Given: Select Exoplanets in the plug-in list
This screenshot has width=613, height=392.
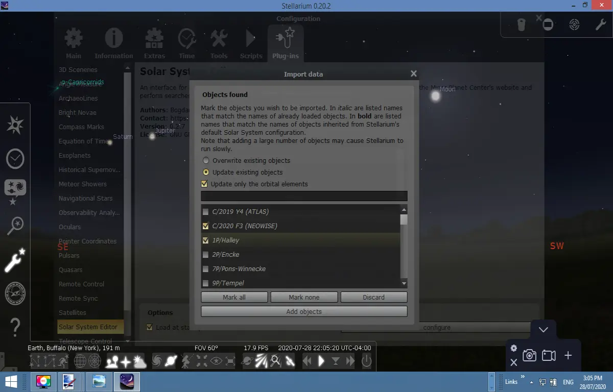Looking at the screenshot, I should coord(75,155).
